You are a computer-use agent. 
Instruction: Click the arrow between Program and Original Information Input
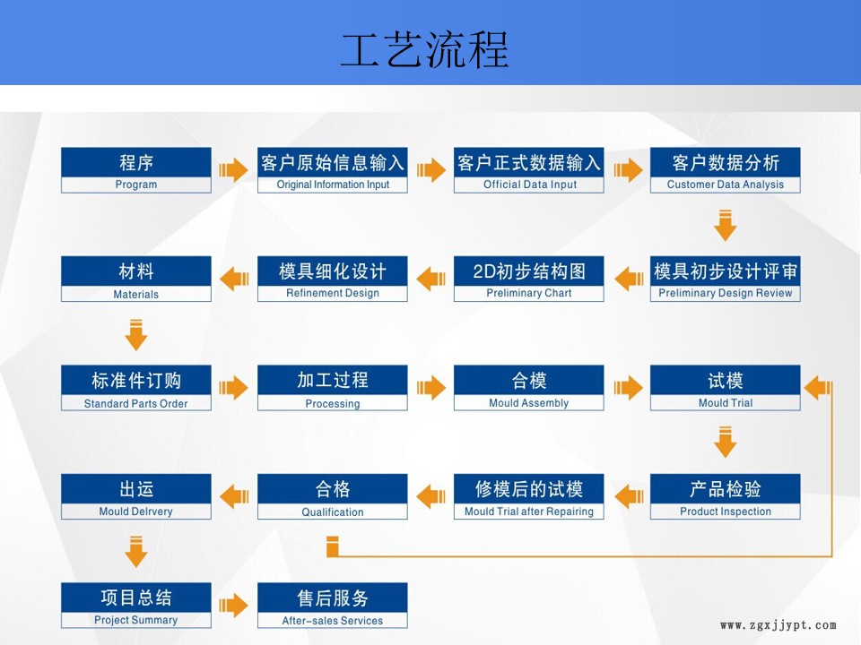(234, 170)
